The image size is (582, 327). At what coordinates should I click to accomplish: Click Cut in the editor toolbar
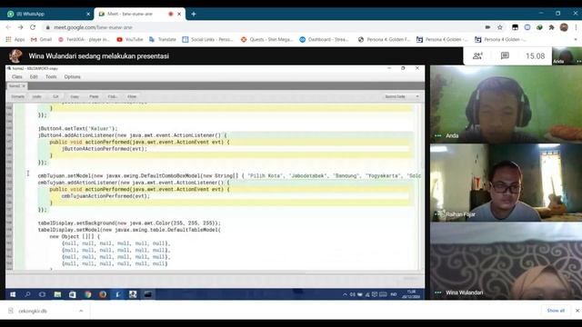(55, 96)
